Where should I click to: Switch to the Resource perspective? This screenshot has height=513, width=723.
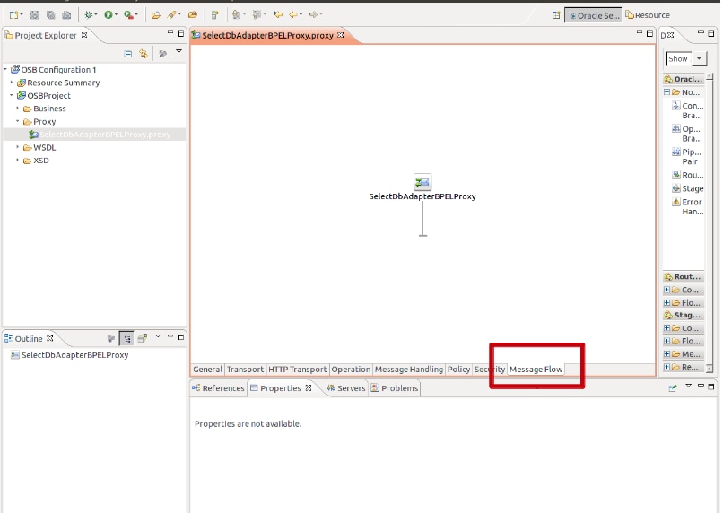[648, 15]
